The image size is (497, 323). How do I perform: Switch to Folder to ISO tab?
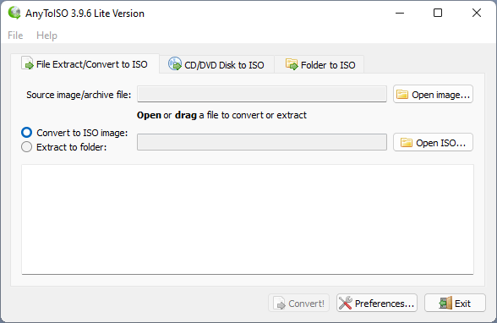tap(319, 64)
